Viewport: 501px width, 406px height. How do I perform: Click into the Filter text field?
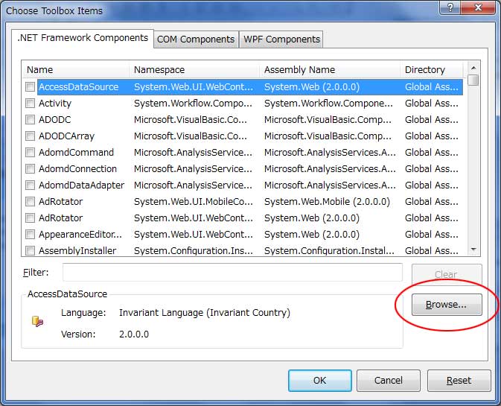pyautogui.click(x=232, y=273)
